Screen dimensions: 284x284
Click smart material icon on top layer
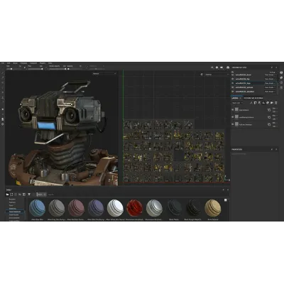269,110
